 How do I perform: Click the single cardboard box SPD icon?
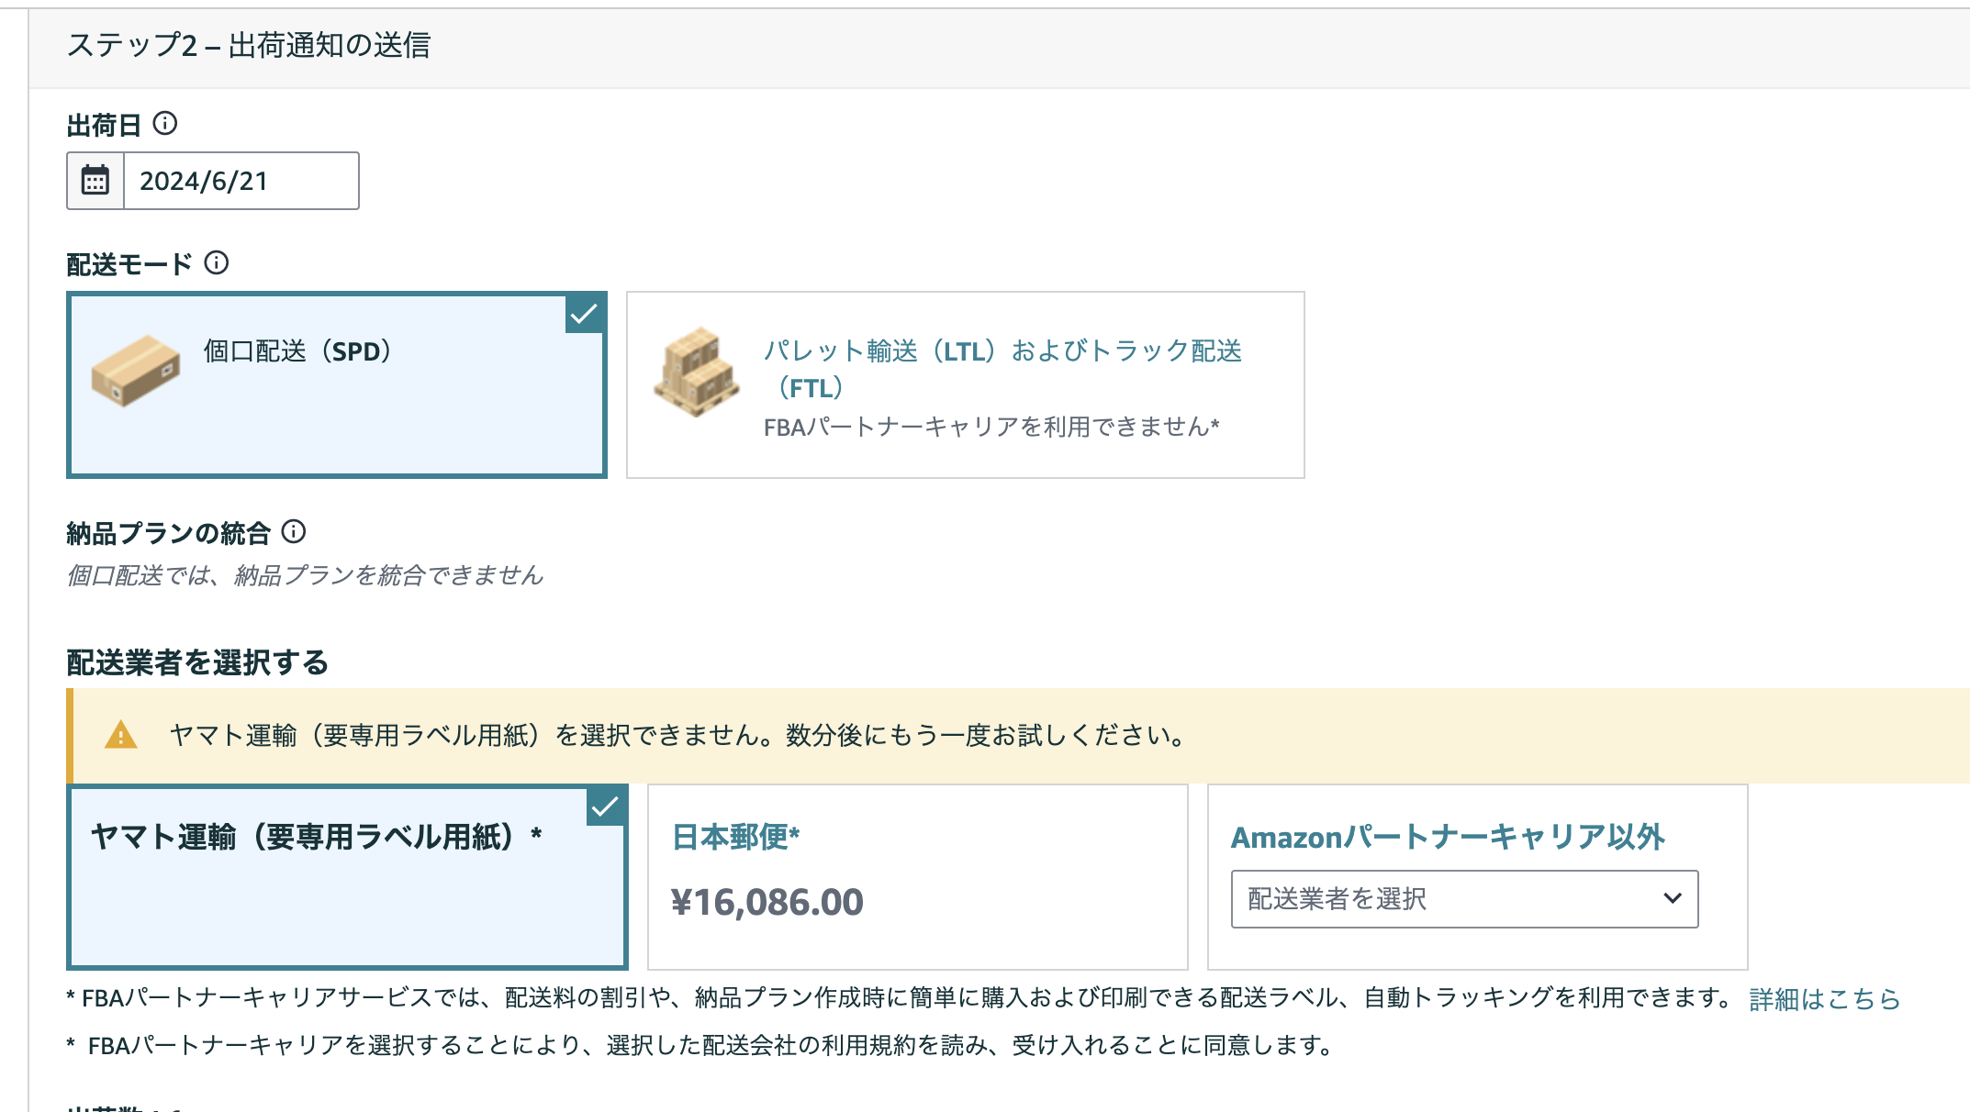tap(136, 371)
